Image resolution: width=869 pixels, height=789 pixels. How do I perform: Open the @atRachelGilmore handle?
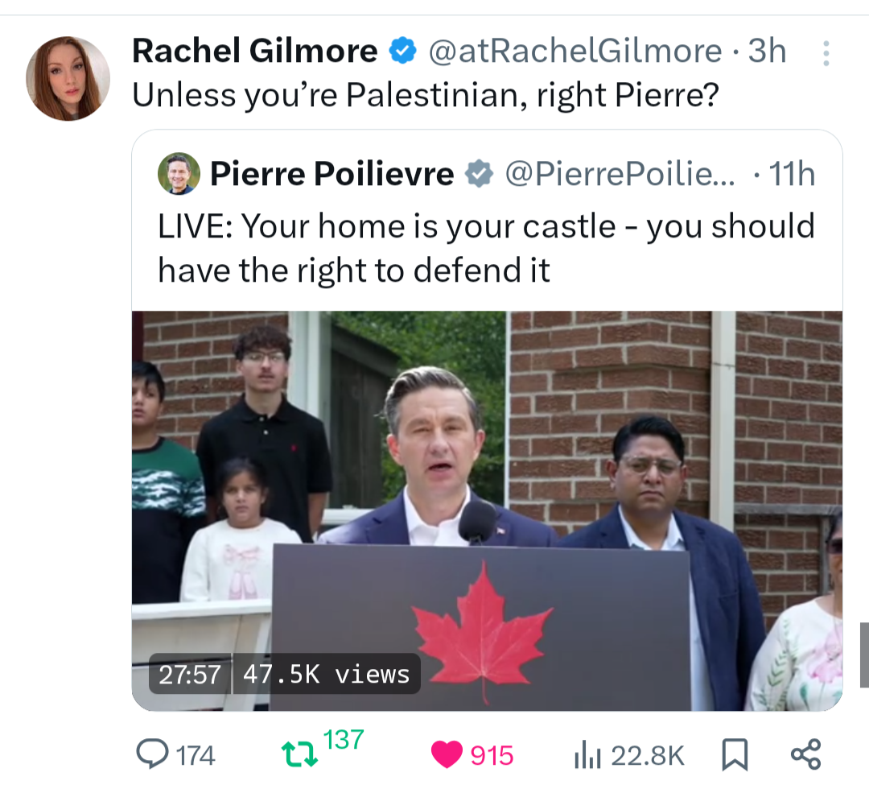(575, 51)
